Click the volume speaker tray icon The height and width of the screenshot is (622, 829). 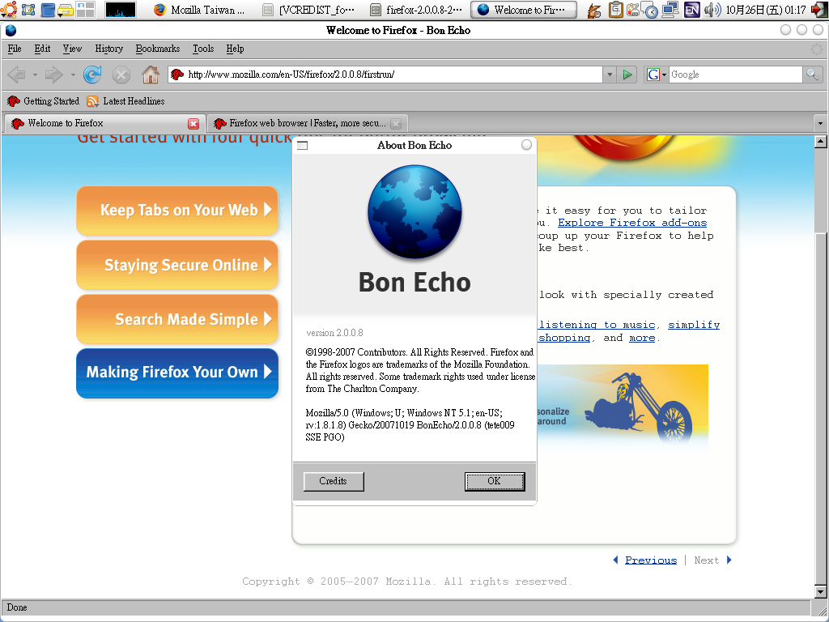click(712, 10)
